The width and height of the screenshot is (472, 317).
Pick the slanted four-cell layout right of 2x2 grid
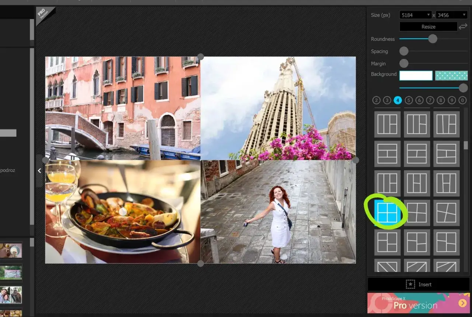point(417,212)
